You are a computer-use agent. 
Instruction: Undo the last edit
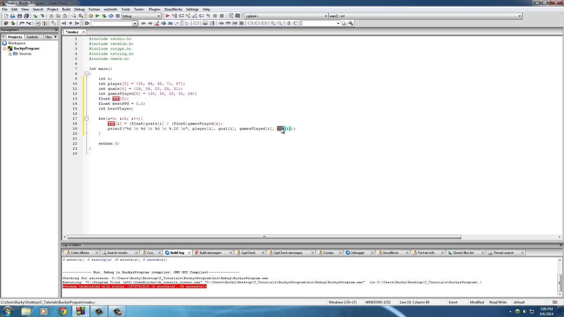click(x=35, y=16)
